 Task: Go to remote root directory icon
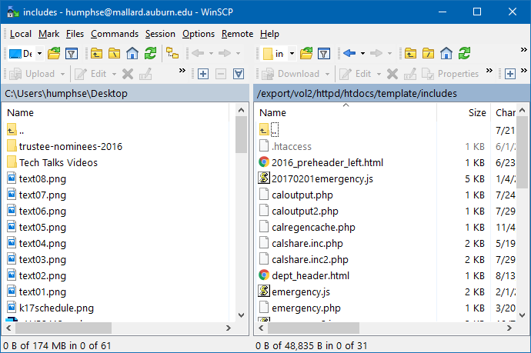428,54
